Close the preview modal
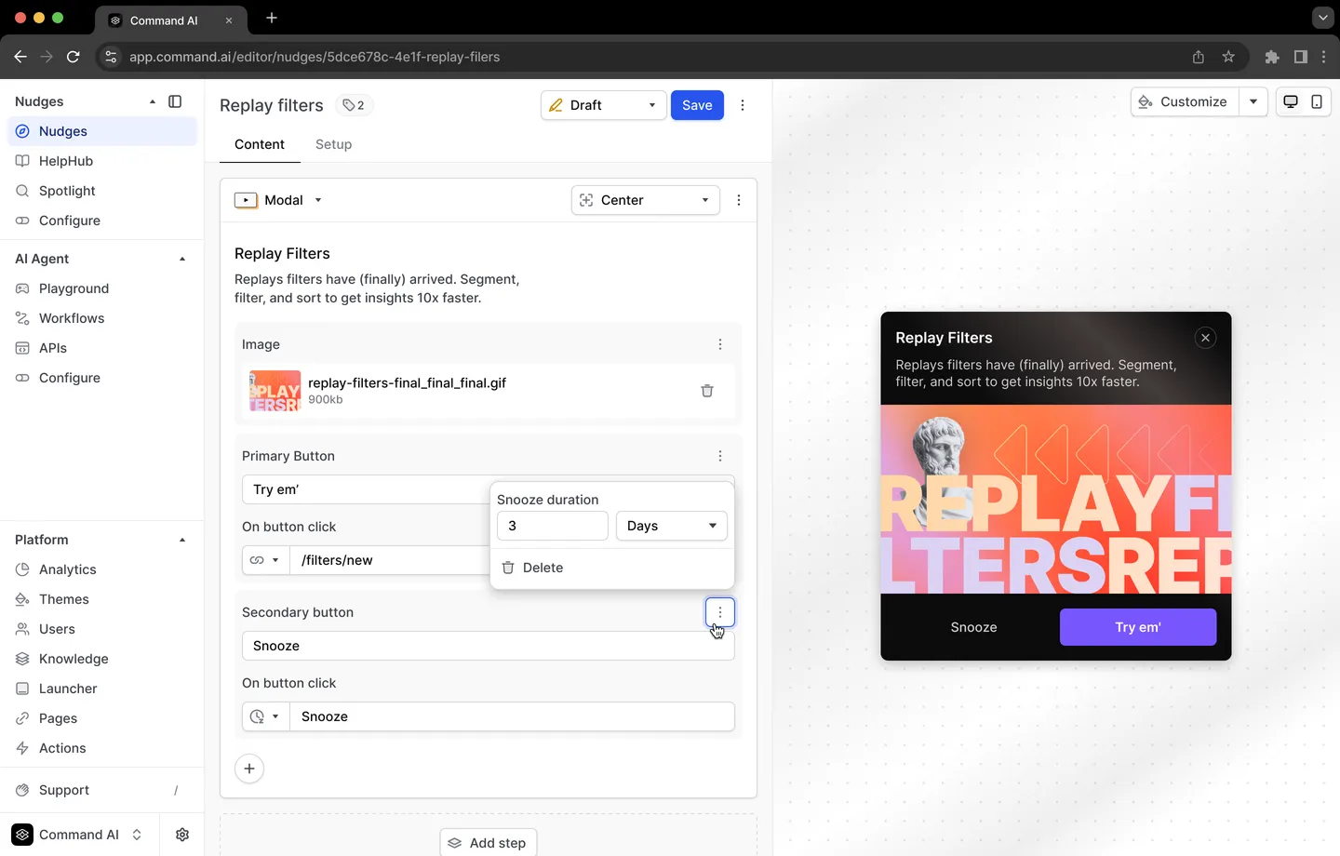 [x=1205, y=338]
